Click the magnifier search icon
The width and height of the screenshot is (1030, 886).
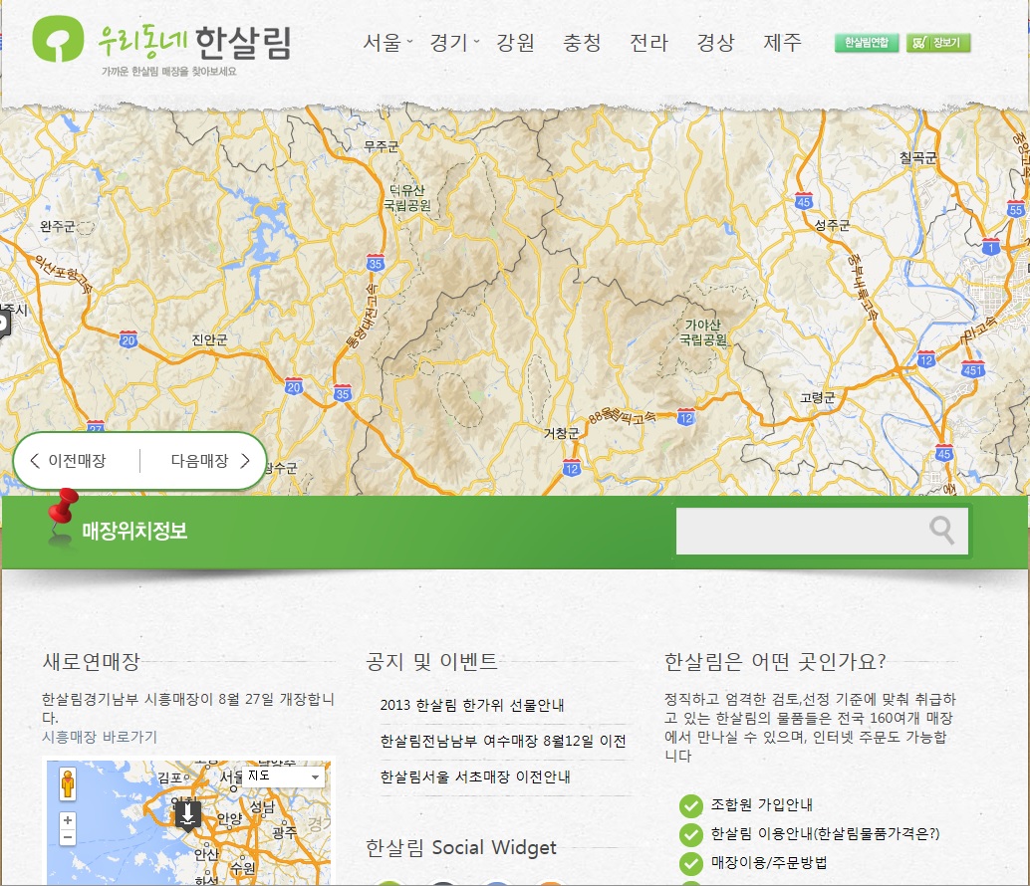pyautogui.click(x=941, y=531)
